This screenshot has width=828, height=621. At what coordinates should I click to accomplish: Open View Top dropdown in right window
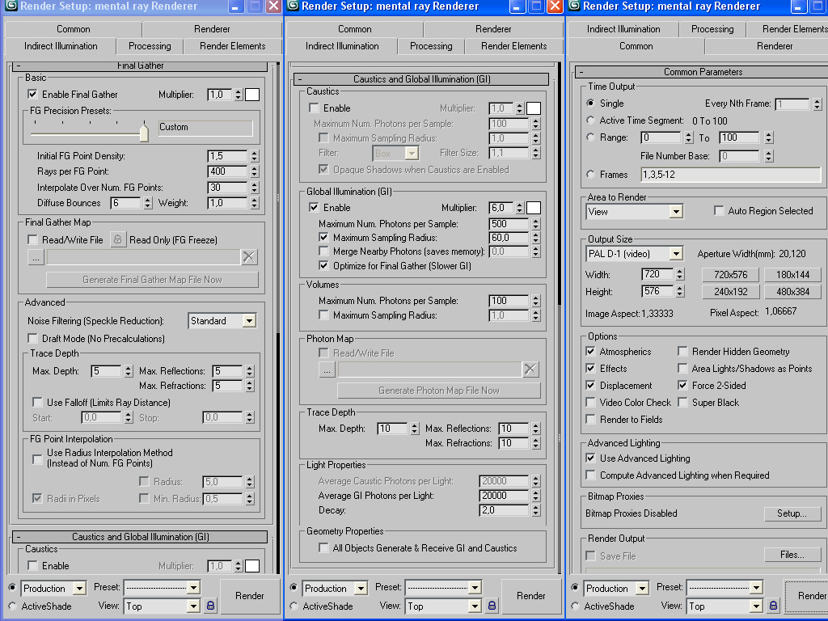[x=756, y=606]
